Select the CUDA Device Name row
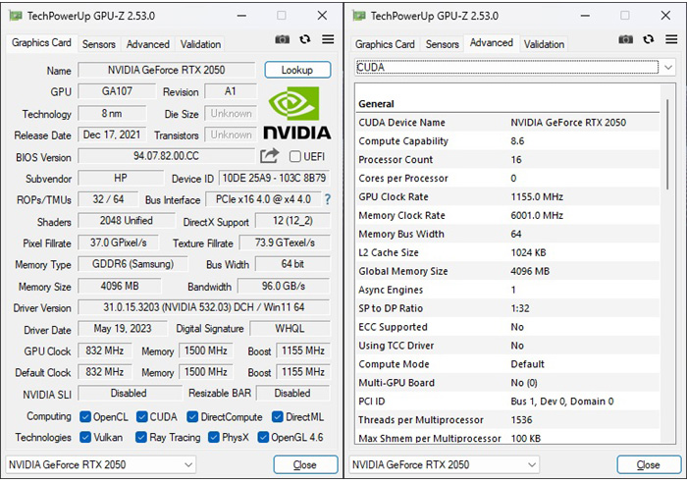The height and width of the screenshot is (484, 687). (x=508, y=123)
